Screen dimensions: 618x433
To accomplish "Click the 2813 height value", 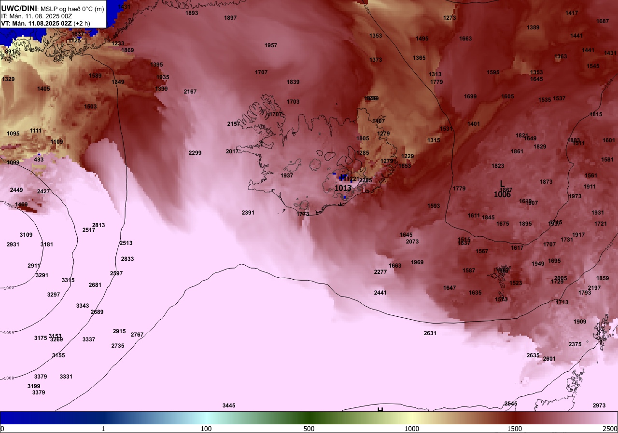I will click(98, 225).
